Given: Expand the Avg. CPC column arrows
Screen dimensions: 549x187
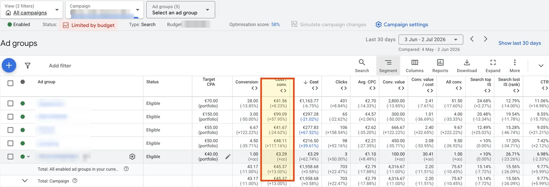Looking at the screenshot, I should click(372, 88).
